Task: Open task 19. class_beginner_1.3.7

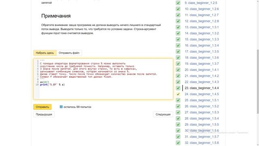Action: coord(202,64)
